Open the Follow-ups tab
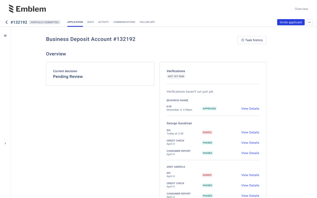The image size is (317, 198). [x=147, y=22]
